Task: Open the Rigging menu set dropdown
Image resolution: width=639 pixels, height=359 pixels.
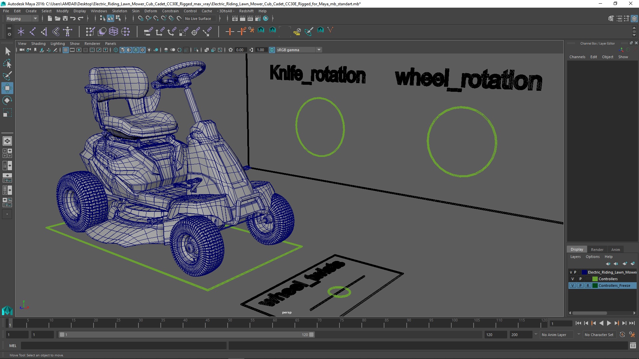Action: click(x=22, y=19)
